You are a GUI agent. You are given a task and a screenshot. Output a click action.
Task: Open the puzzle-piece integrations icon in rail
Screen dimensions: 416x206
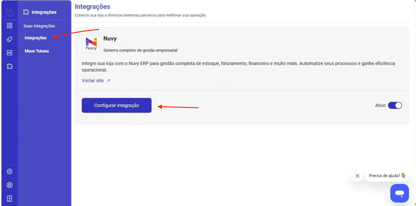10,67
